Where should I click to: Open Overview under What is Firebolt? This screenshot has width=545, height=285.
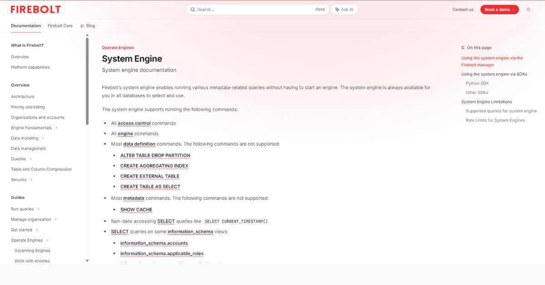click(20, 57)
